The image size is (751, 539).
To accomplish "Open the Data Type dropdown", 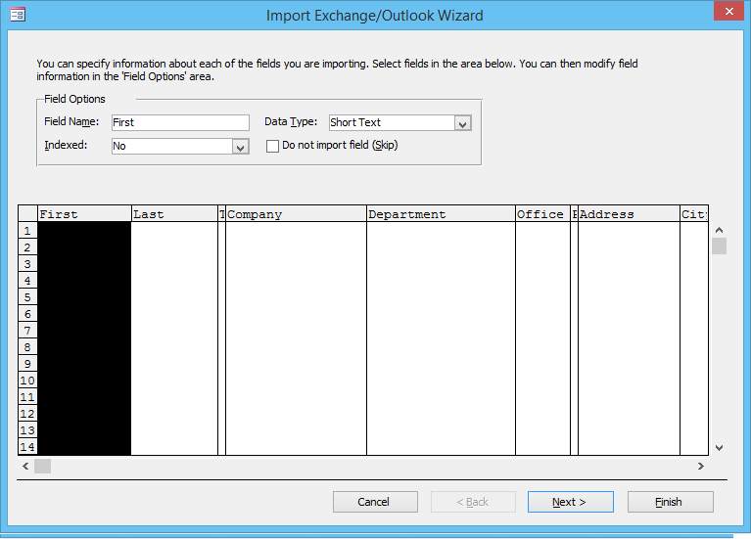I will click(x=463, y=123).
